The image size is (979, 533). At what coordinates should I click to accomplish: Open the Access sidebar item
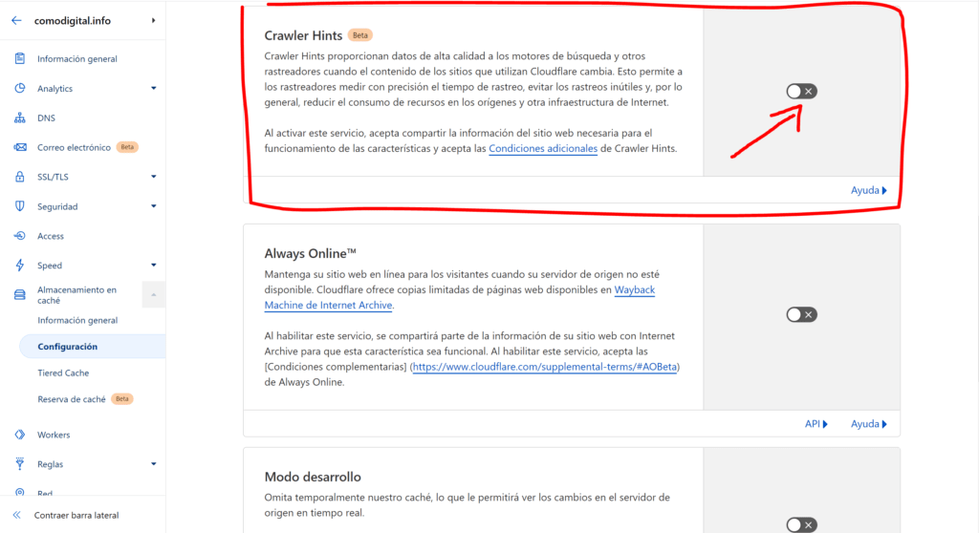[51, 236]
